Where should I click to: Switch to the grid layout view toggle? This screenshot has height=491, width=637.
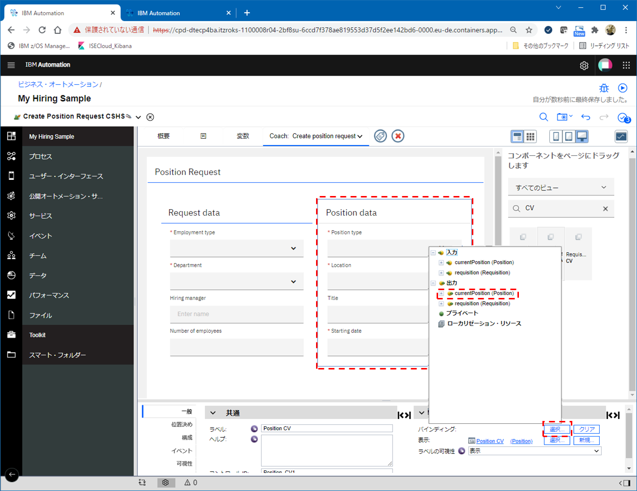(x=530, y=137)
